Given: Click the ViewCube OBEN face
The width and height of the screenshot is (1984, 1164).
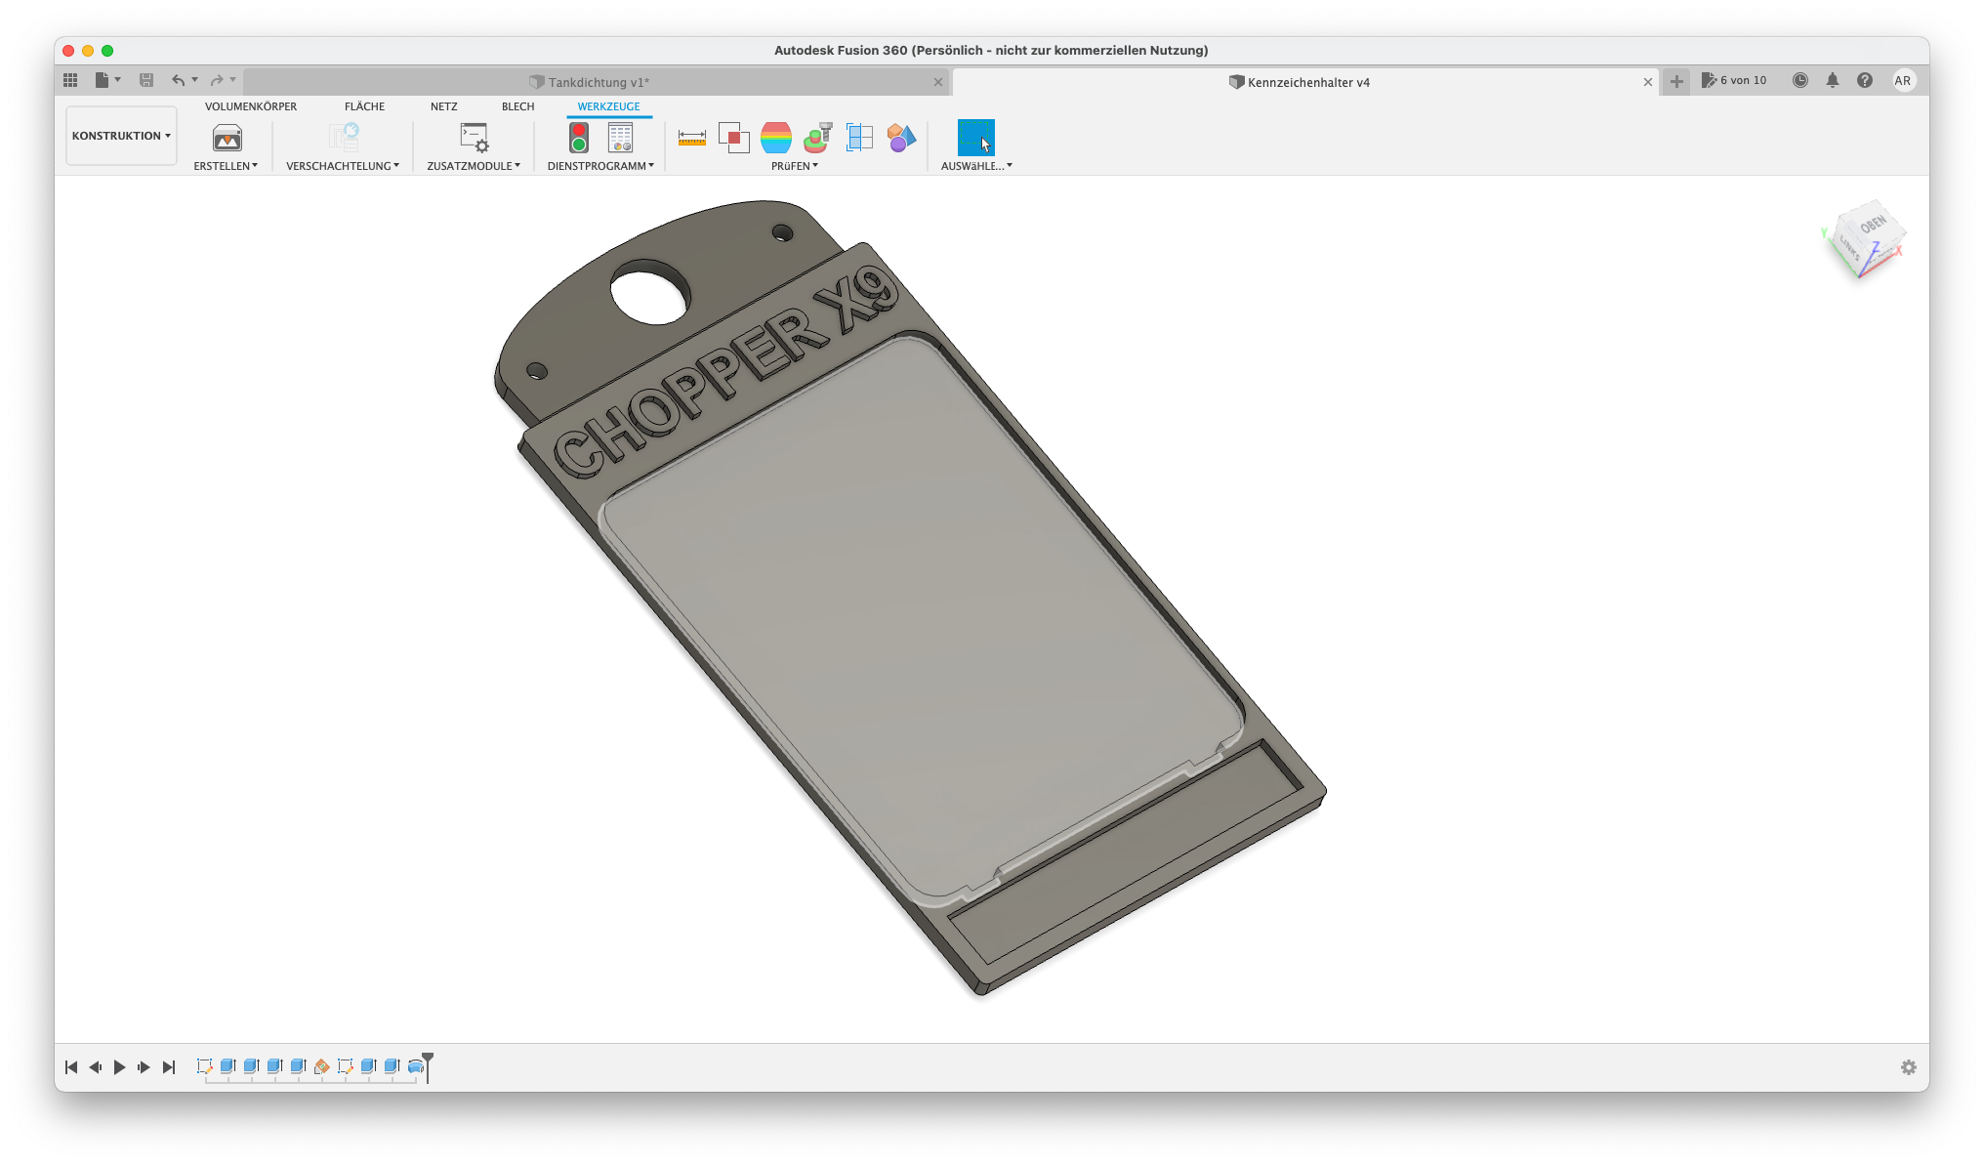Looking at the screenshot, I should pos(1872,226).
